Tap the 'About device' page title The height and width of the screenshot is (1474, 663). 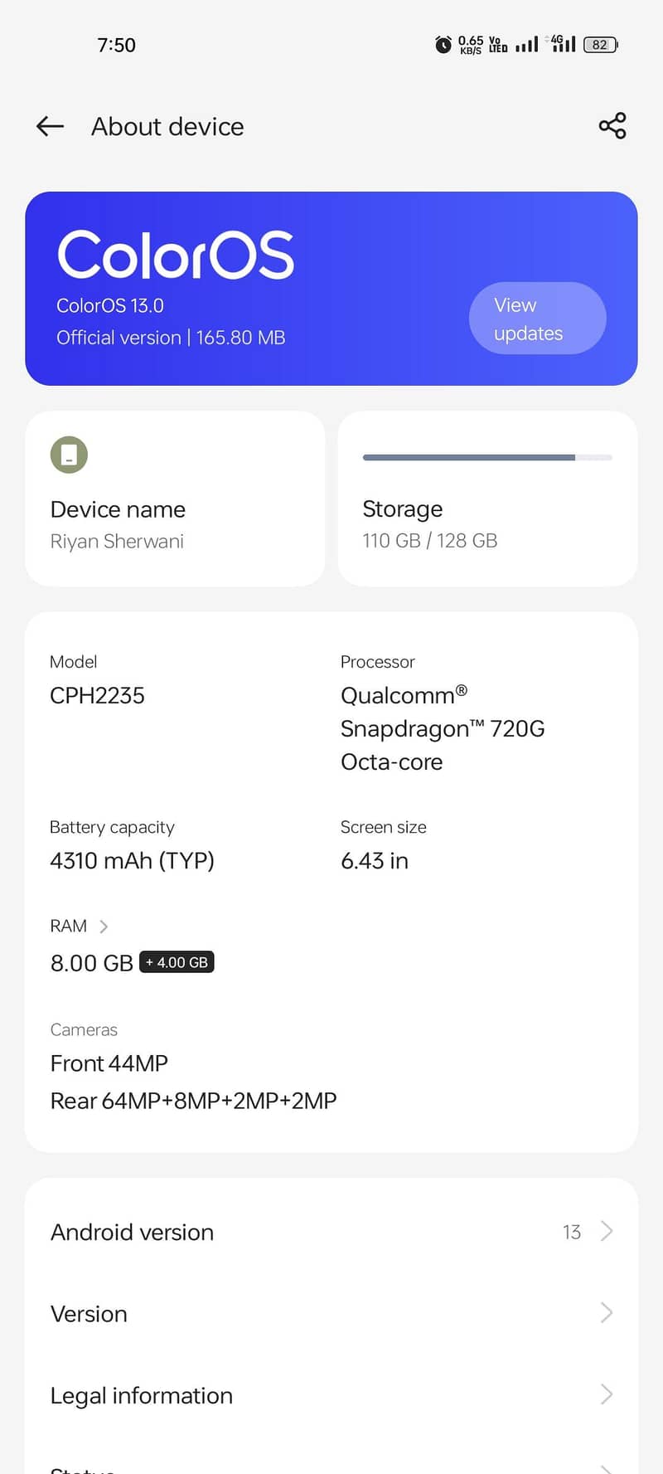pyautogui.click(x=167, y=126)
